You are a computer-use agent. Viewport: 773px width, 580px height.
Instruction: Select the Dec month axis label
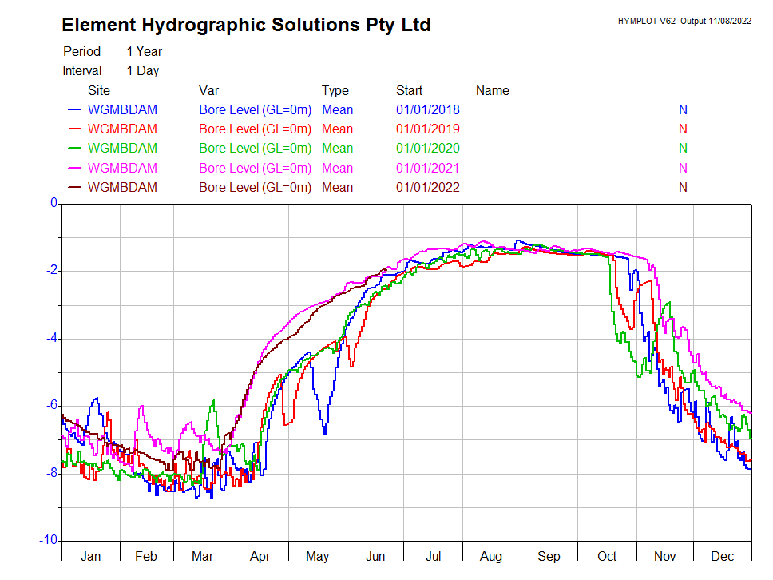722,556
